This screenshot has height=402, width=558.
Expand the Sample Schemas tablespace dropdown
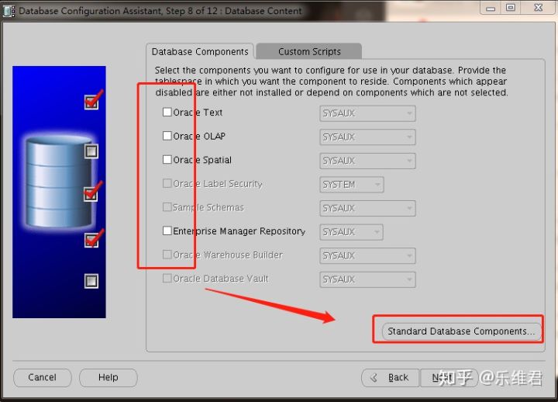[x=367, y=208]
